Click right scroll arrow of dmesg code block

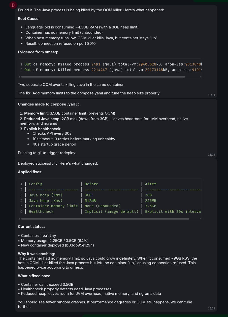(200, 77)
